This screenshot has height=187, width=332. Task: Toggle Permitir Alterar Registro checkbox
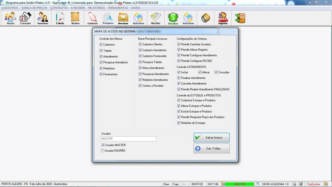click(179, 49)
